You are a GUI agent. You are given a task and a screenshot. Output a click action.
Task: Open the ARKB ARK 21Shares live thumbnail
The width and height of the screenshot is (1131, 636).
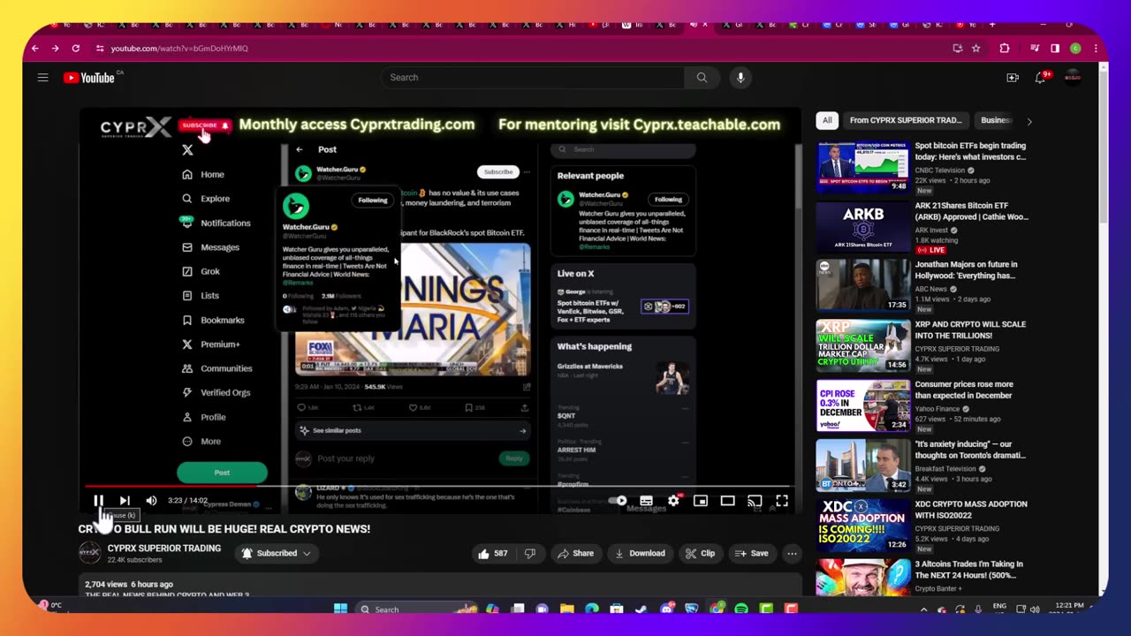[x=862, y=227]
